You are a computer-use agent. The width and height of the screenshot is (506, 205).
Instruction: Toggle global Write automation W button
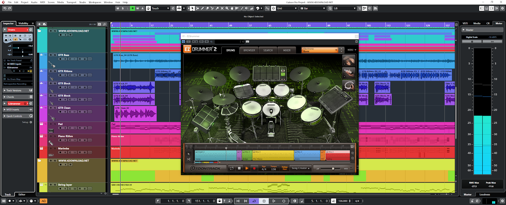click(138, 9)
